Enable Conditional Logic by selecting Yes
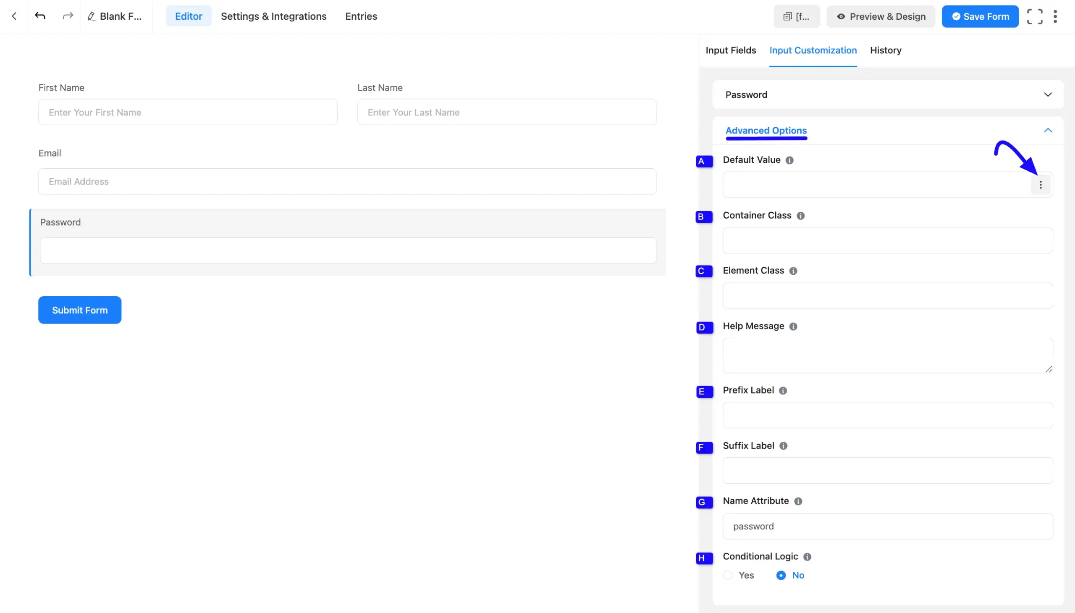1075x613 pixels. [728, 575]
